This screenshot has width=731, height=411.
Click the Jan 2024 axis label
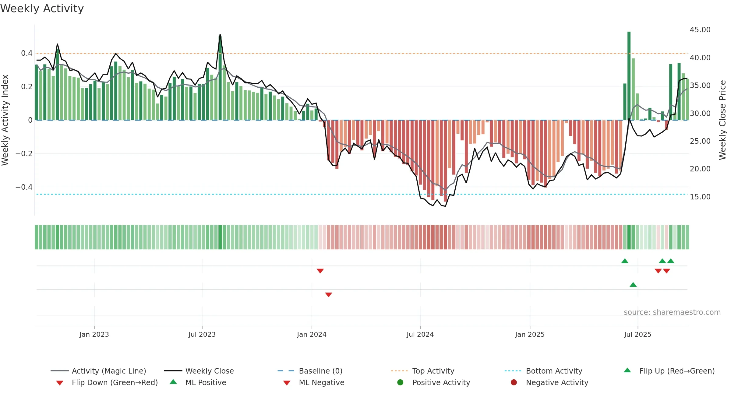[x=312, y=334]
